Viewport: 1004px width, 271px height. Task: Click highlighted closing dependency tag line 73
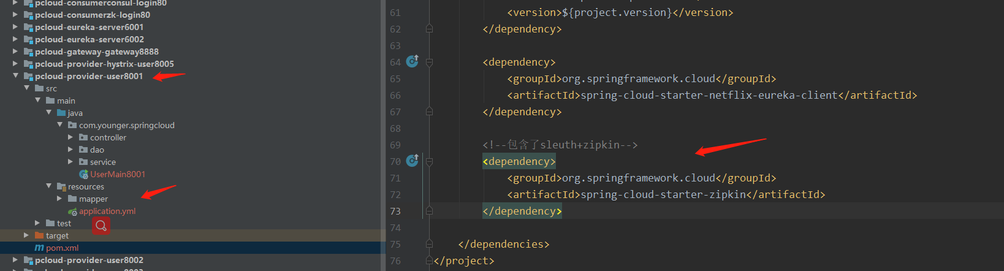point(522,211)
